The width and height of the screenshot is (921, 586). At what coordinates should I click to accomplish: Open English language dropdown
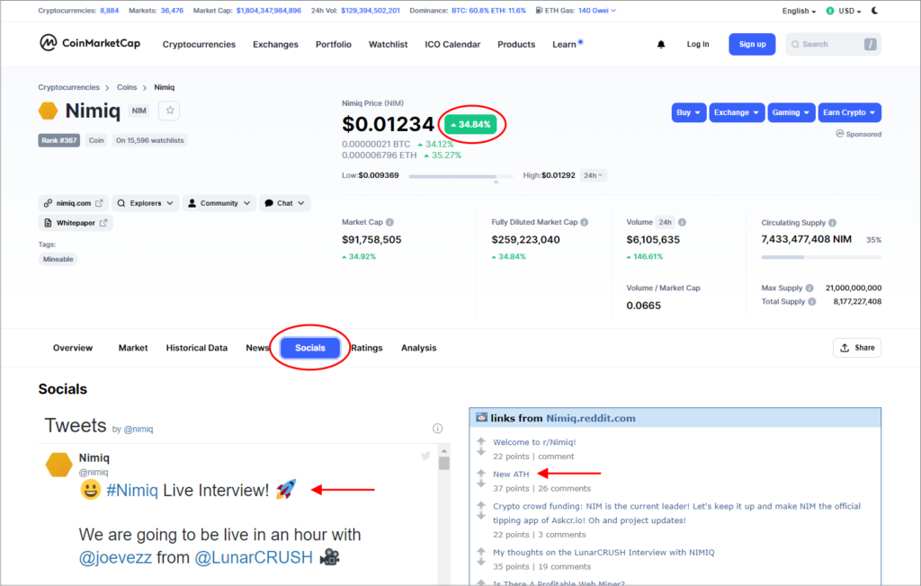(x=799, y=11)
